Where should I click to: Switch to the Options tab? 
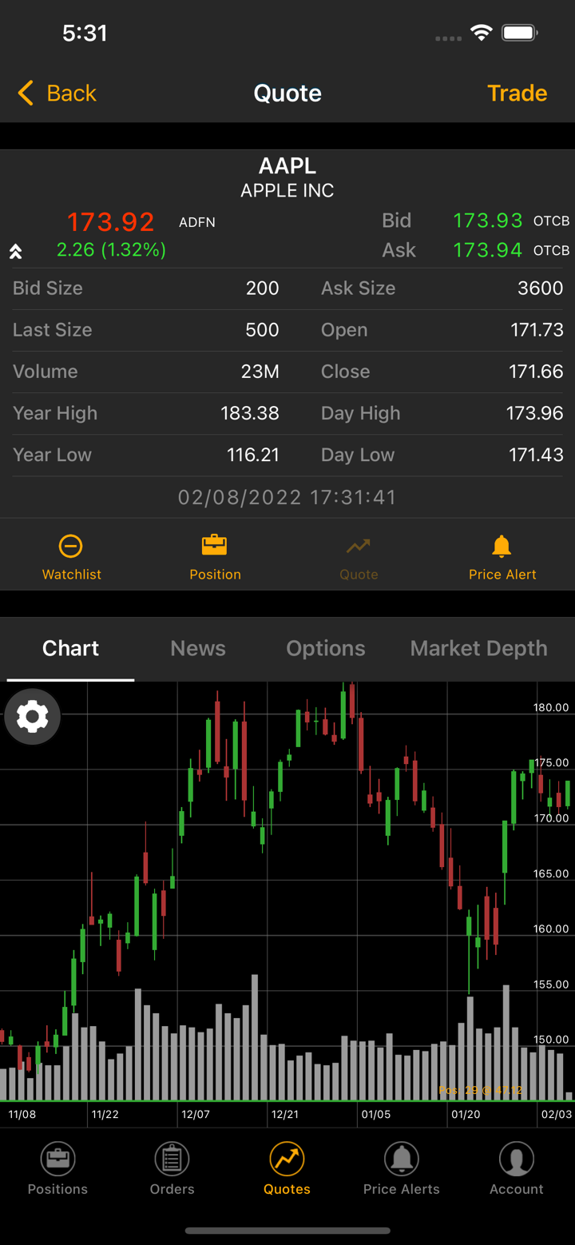click(x=326, y=648)
